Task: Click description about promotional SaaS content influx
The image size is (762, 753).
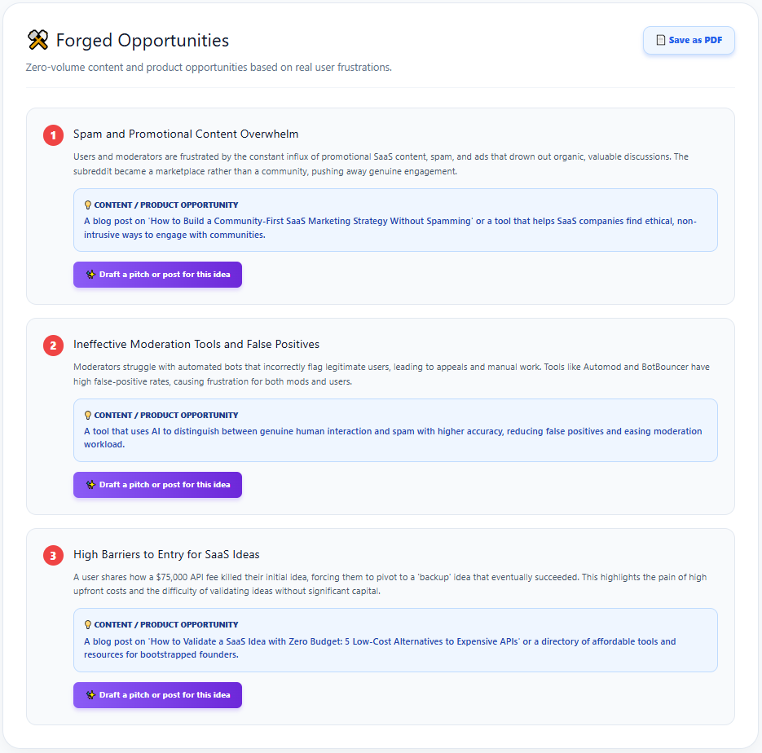Action: click(x=381, y=164)
